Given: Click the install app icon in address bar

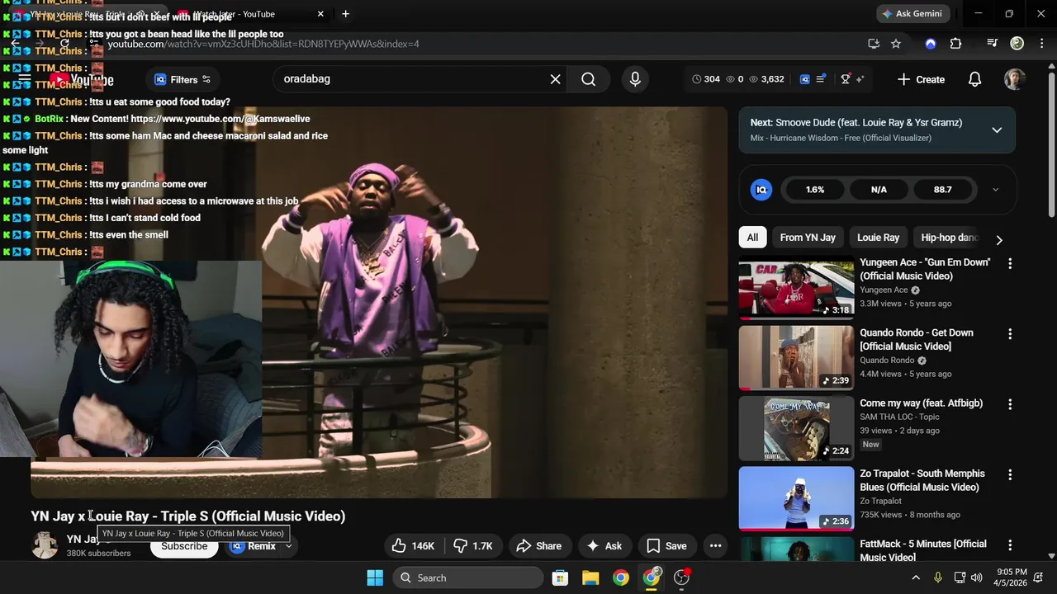Looking at the screenshot, I should pos(874,44).
